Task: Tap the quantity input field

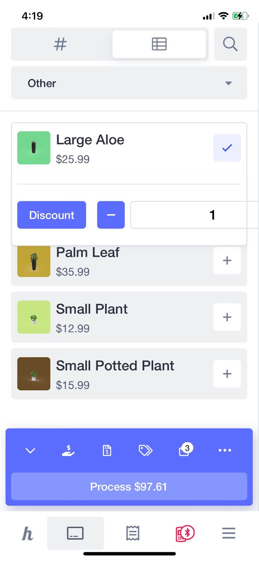Action: pos(194,215)
